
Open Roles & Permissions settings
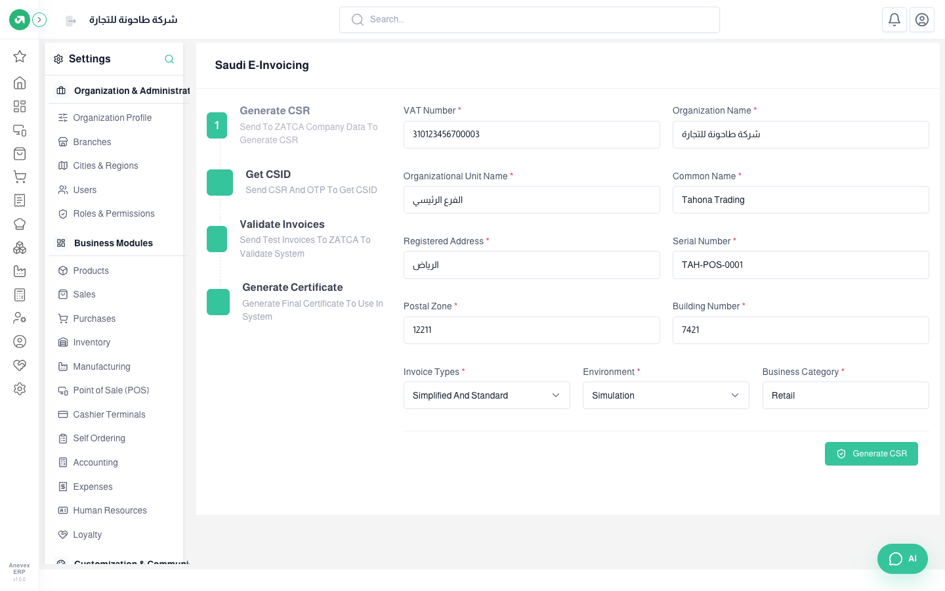tap(114, 213)
